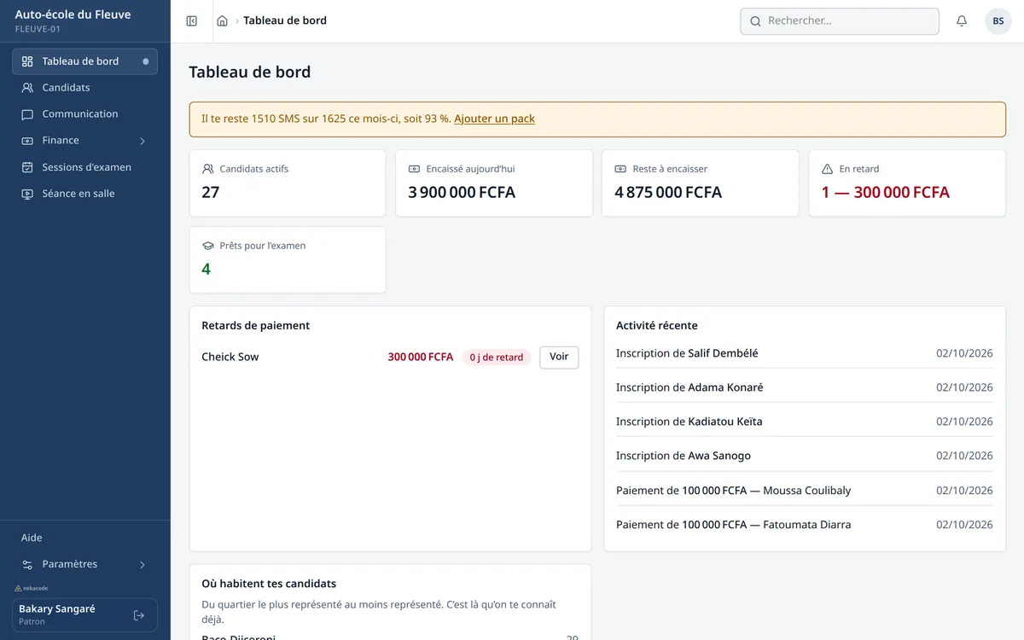The height and width of the screenshot is (640, 1024).
Task: Open the En retard 300 000 FCFA card
Action: (907, 183)
